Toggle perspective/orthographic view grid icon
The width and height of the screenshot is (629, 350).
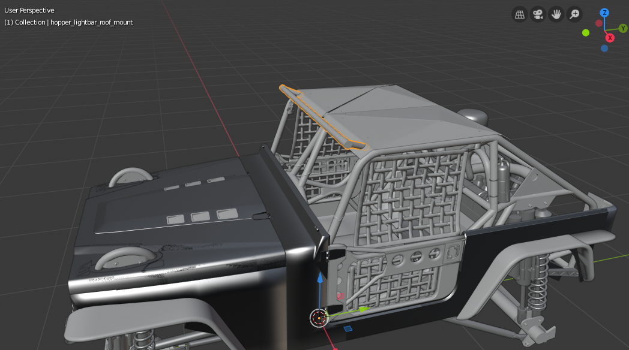click(520, 15)
